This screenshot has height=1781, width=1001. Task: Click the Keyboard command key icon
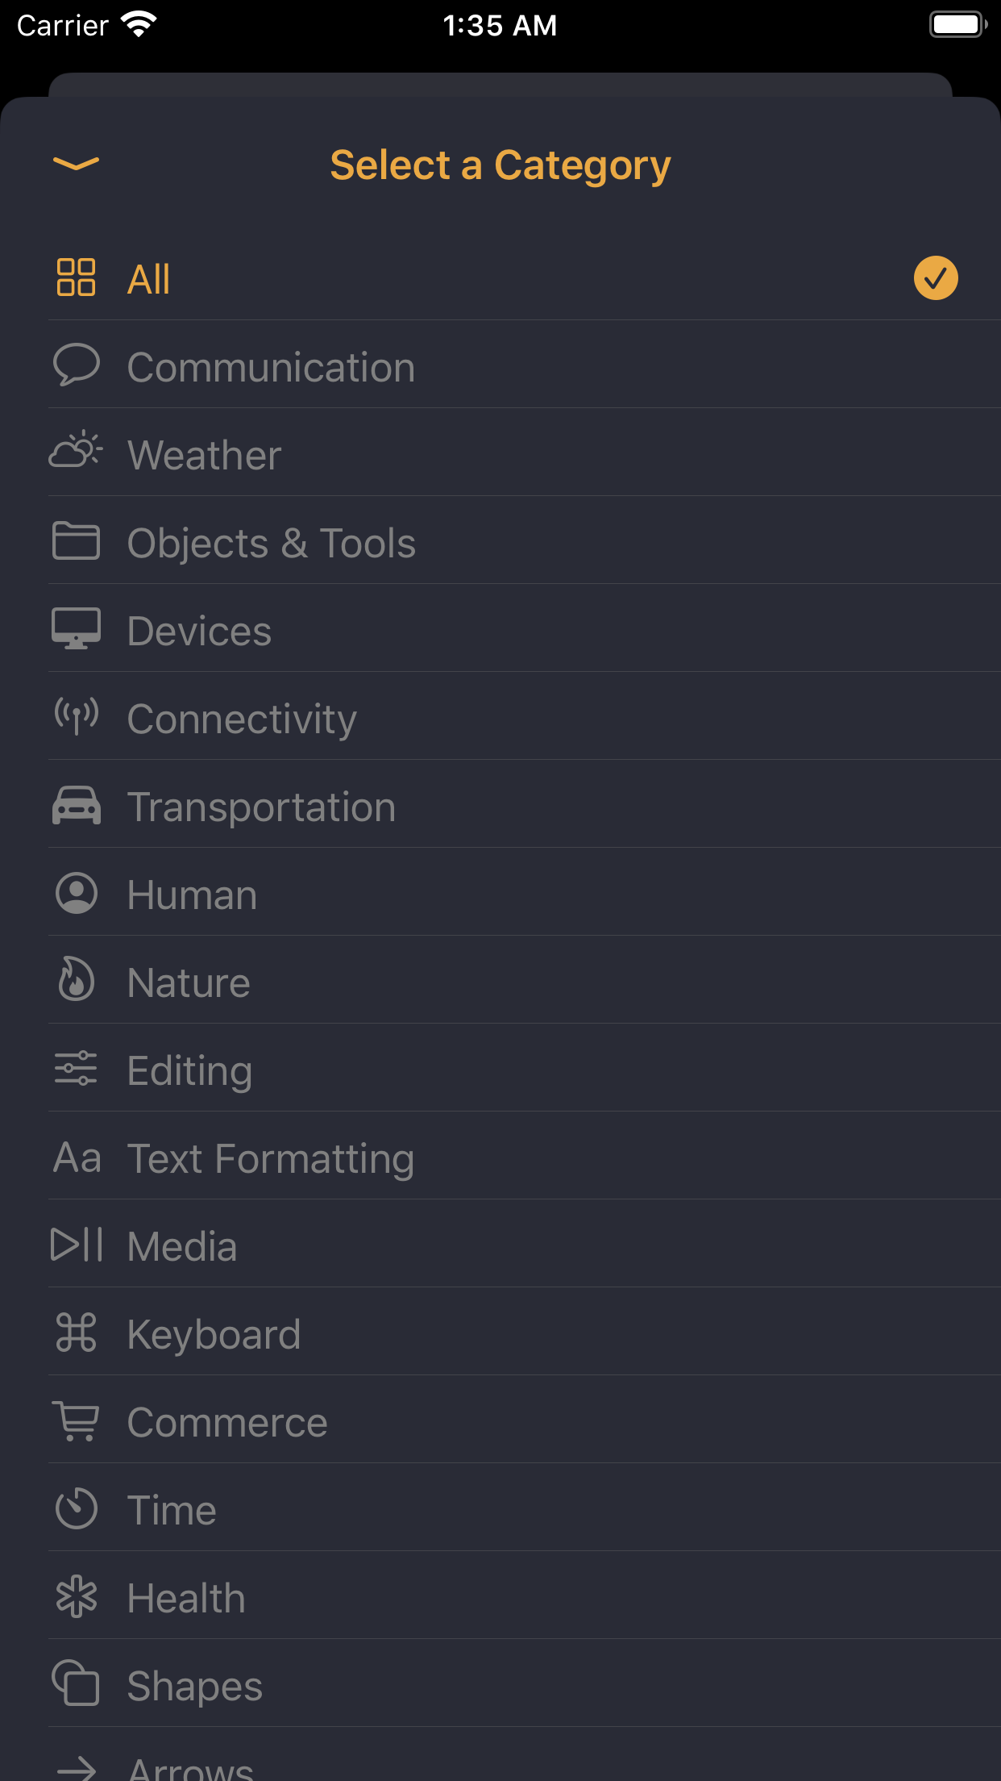point(77,1333)
